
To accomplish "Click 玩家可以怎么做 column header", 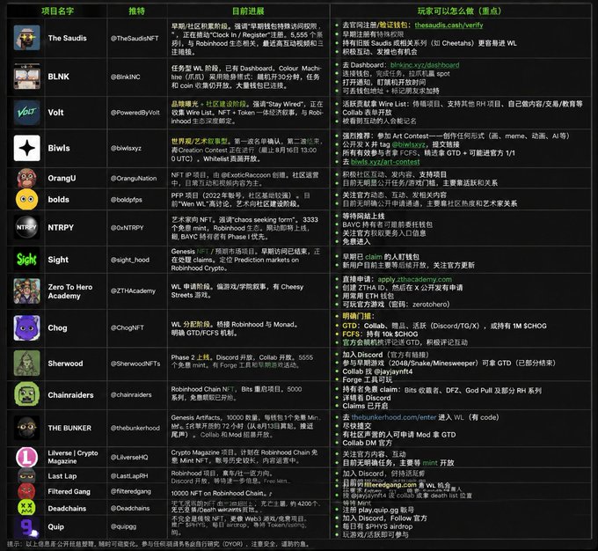I will click(x=460, y=11).
